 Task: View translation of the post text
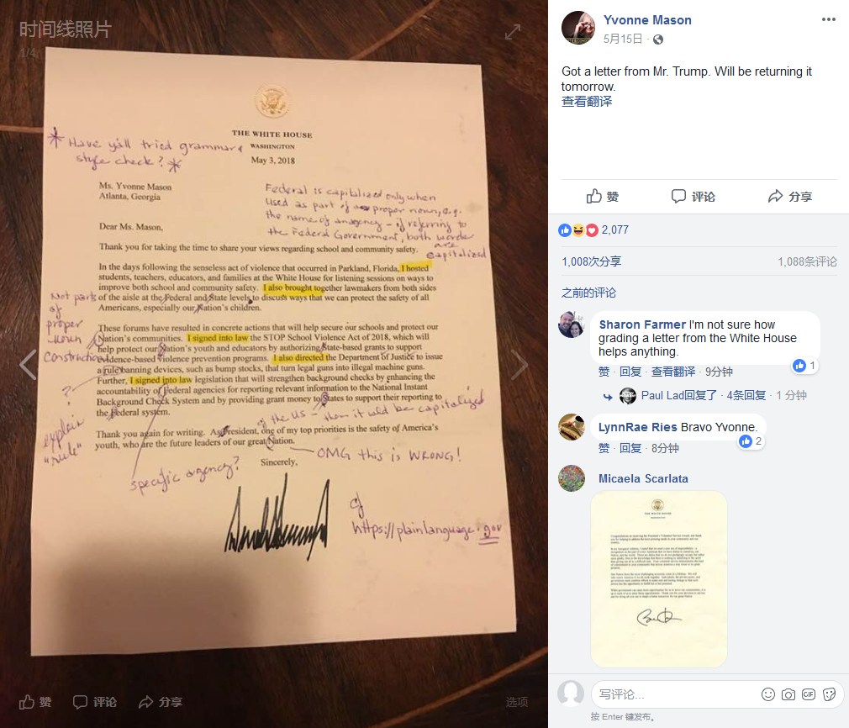587,101
